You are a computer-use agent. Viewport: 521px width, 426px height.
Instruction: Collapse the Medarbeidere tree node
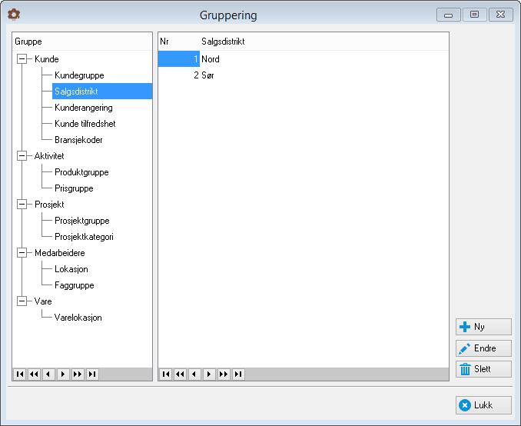pyautogui.click(x=22, y=253)
